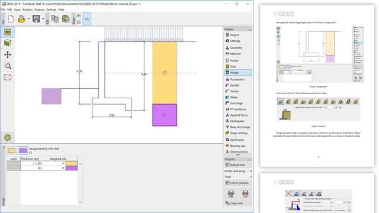This screenshot has height=213, width=379.
Task: Open the Bearing cap. frame
Action: [x=238, y=146]
